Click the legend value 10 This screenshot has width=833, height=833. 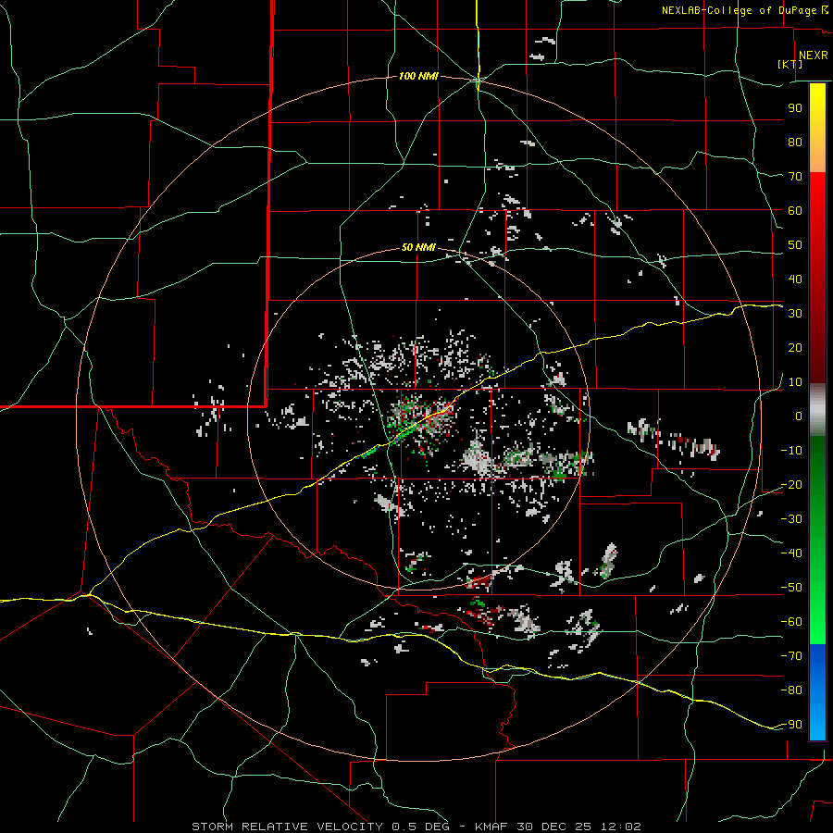[x=795, y=382]
